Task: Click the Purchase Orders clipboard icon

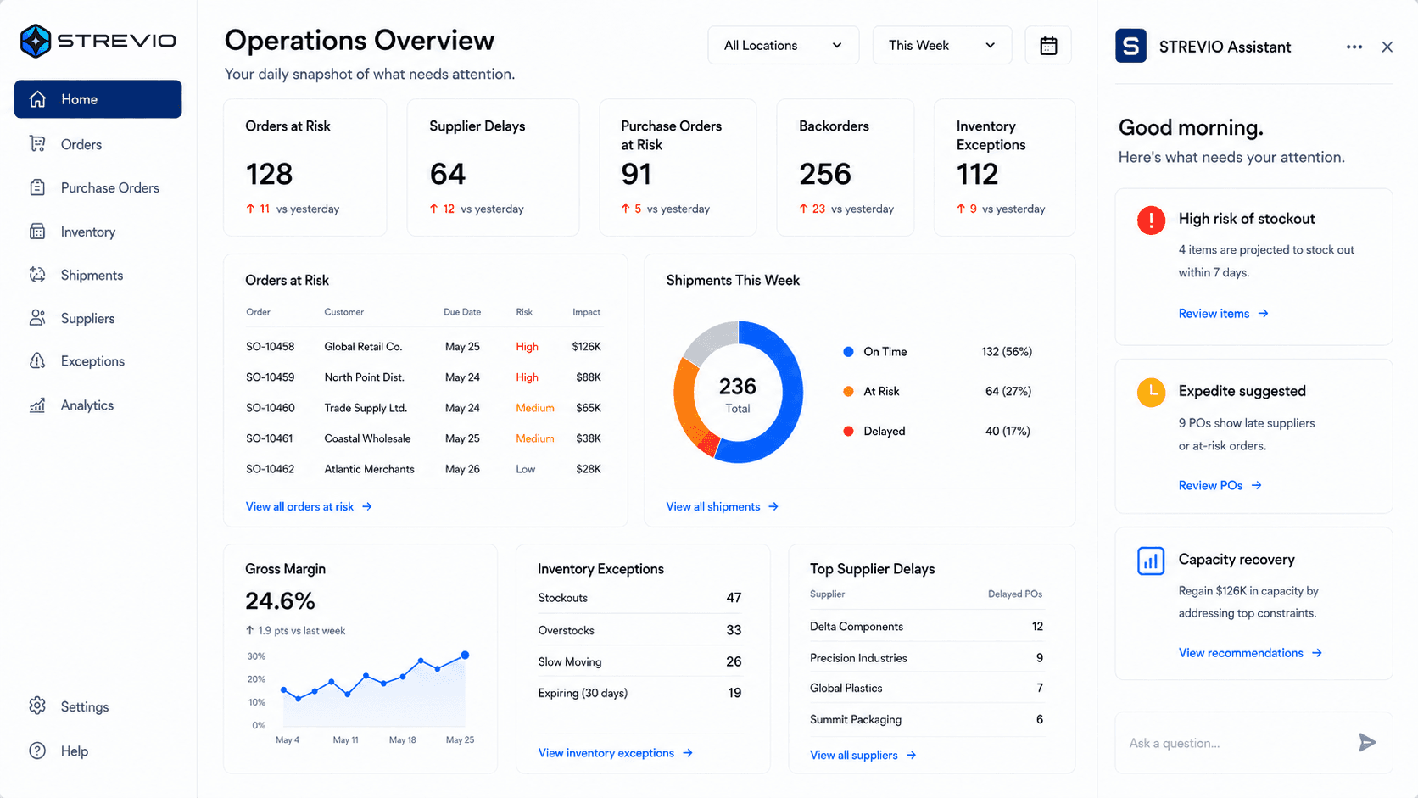Action: [x=37, y=187]
